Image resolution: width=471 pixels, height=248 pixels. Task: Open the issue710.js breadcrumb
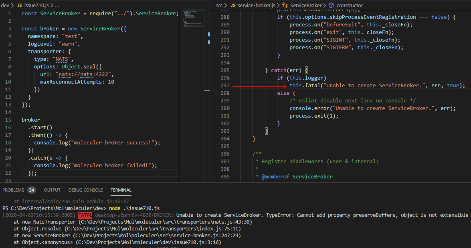(36, 5)
